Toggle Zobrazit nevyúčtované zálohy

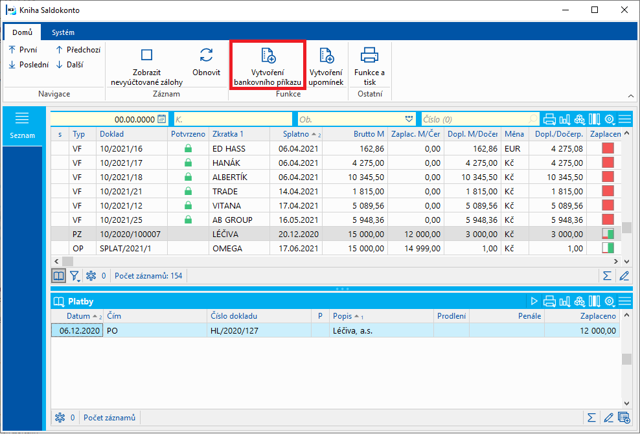pyautogui.click(x=147, y=65)
